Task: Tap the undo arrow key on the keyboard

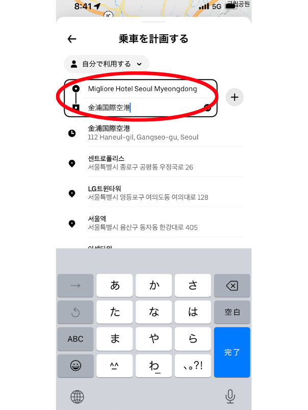Action: (x=75, y=312)
